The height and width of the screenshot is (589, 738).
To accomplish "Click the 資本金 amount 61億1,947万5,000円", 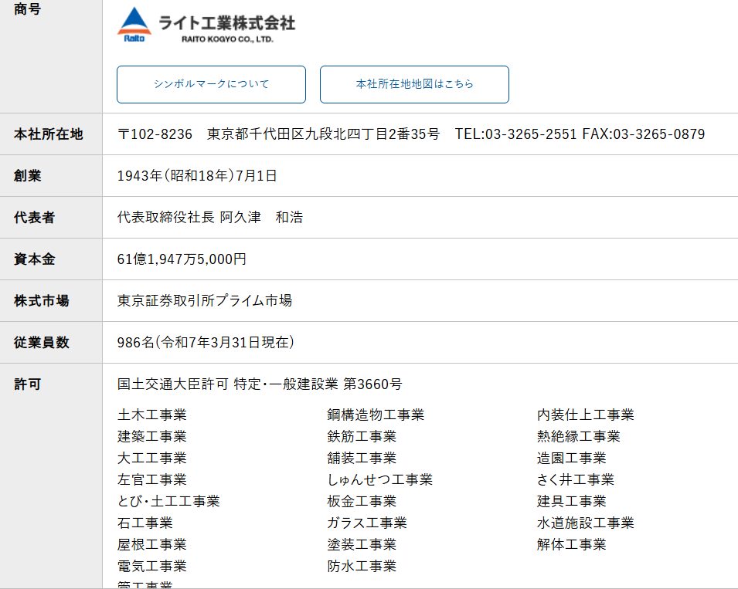I will [x=182, y=259].
